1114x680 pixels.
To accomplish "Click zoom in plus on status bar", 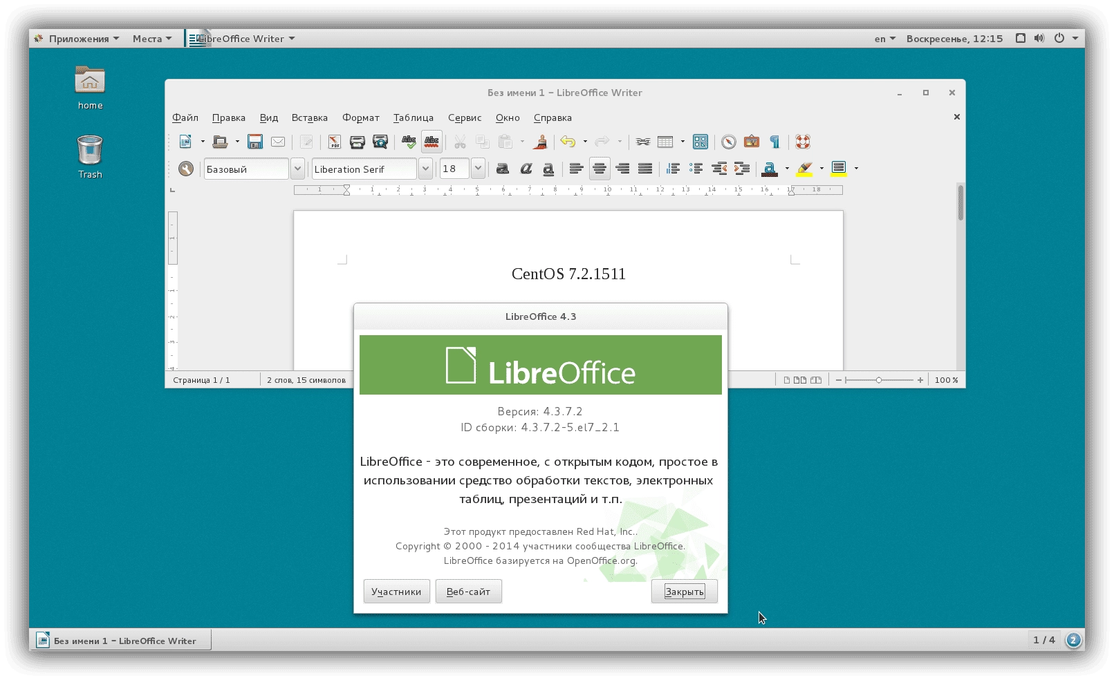I will 920,380.
